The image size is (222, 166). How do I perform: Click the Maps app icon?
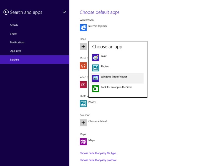(83, 142)
